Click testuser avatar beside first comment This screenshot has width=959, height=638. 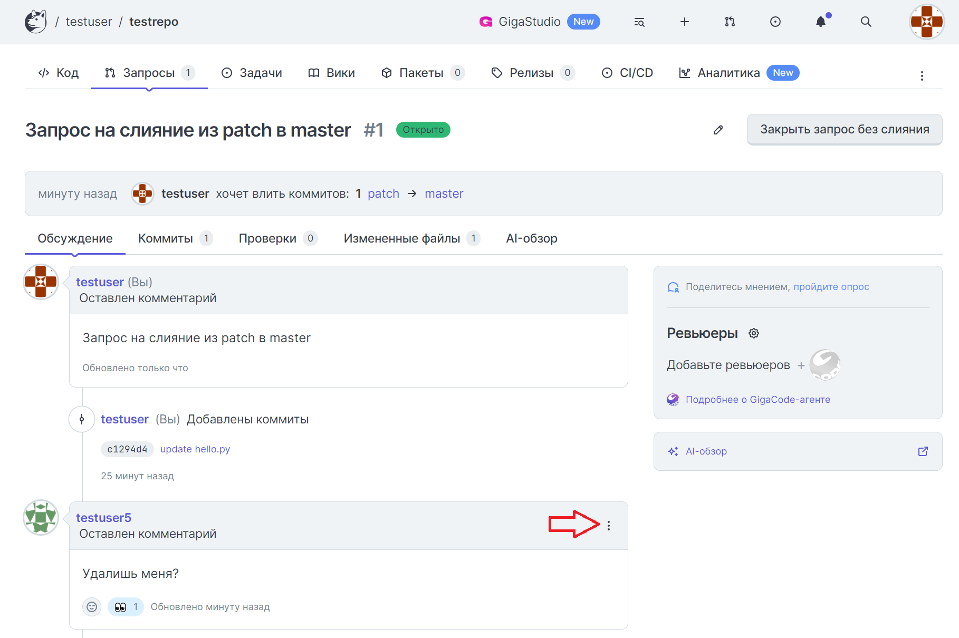[41, 282]
